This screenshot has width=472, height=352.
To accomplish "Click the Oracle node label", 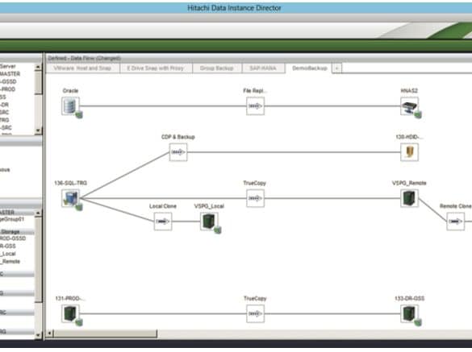I will click(70, 90).
